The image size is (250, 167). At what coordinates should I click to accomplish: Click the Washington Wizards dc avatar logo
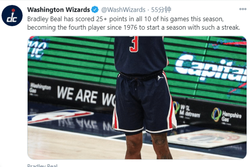tap(12, 16)
